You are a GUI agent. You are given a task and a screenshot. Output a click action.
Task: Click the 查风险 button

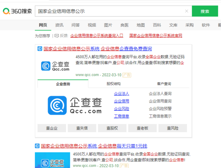[173, 128]
